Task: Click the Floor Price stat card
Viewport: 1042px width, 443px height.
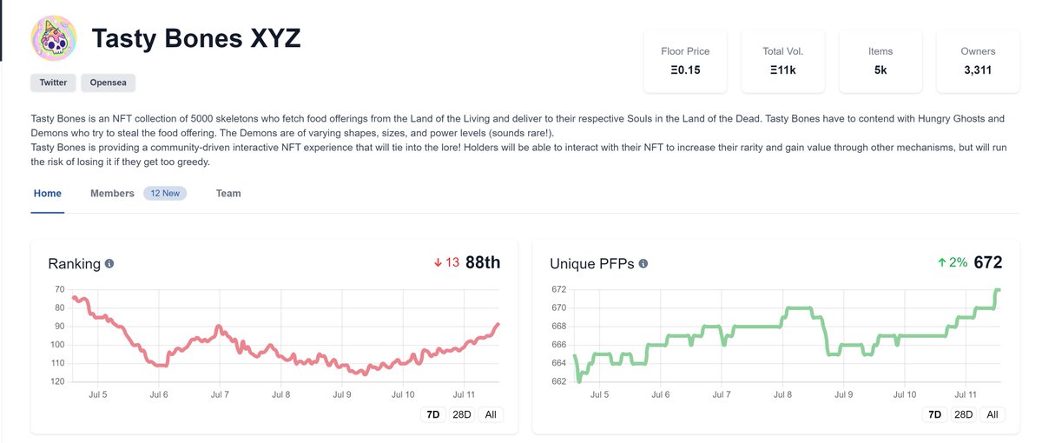Action: 685,61
